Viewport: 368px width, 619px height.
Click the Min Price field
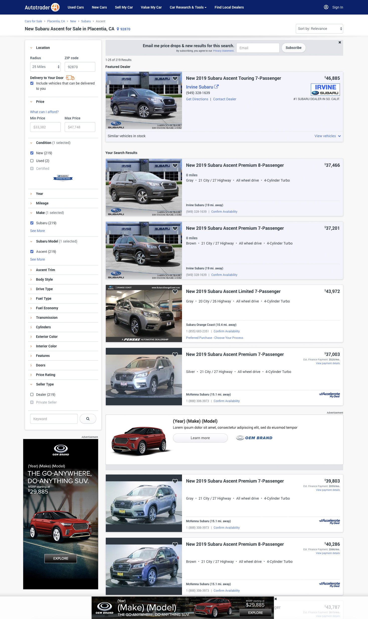coord(45,127)
